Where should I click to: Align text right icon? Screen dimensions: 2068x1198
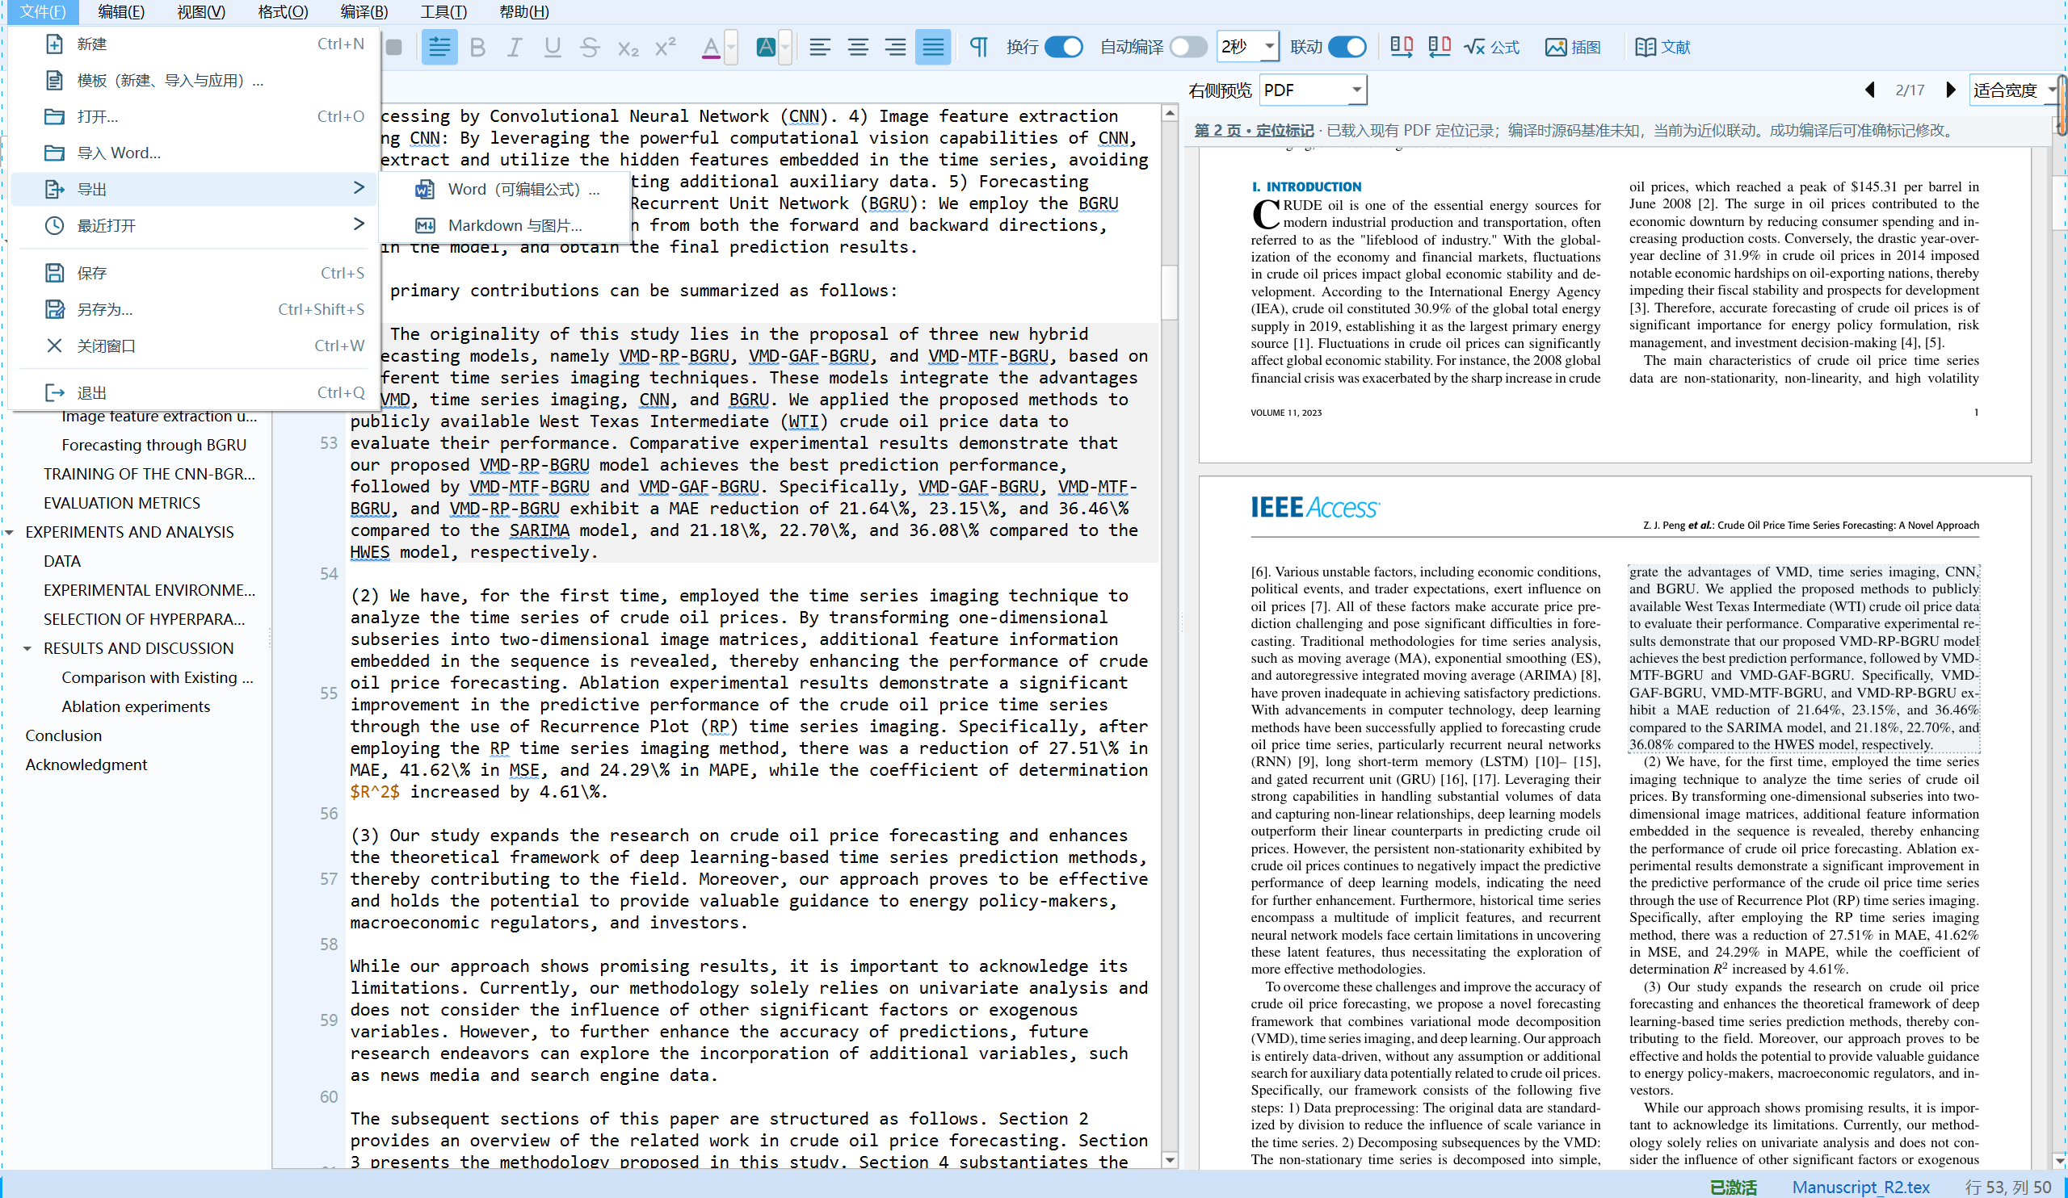click(895, 48)
